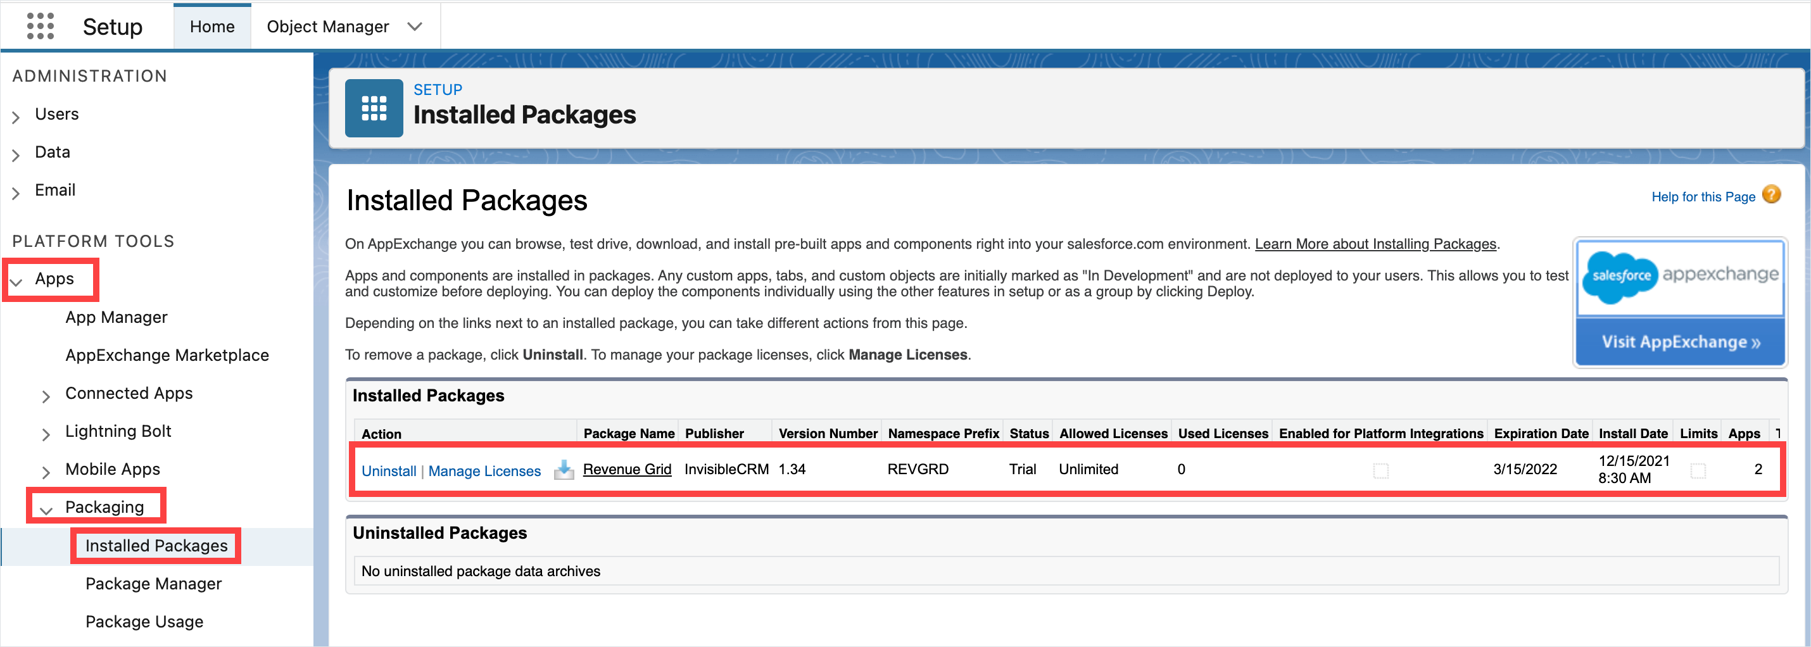Click the 12/15/2021 8:30 AM install date

pos(1633,469)
